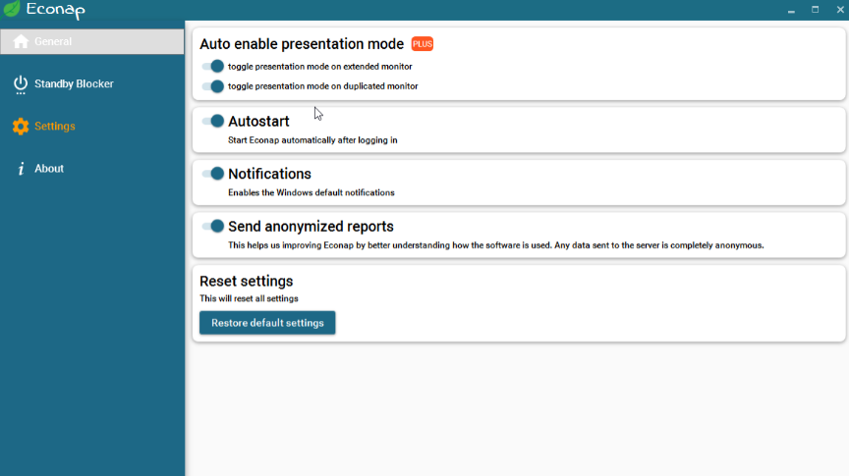Viewport: 849px width, 476px height.
Task: Go to the About page
Action: click(x=92, y=168)
